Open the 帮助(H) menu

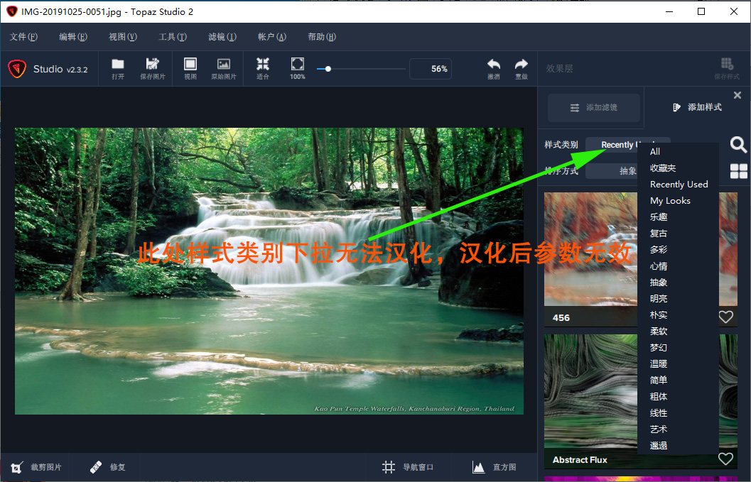coord(322,37)
